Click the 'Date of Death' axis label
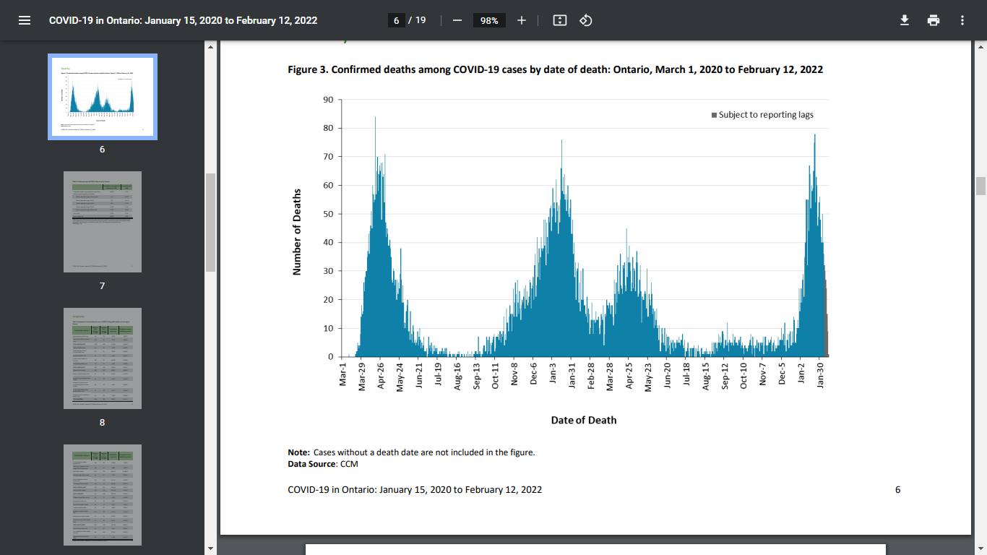The height and width of the screenshot is (555, 987). point(584,420)
